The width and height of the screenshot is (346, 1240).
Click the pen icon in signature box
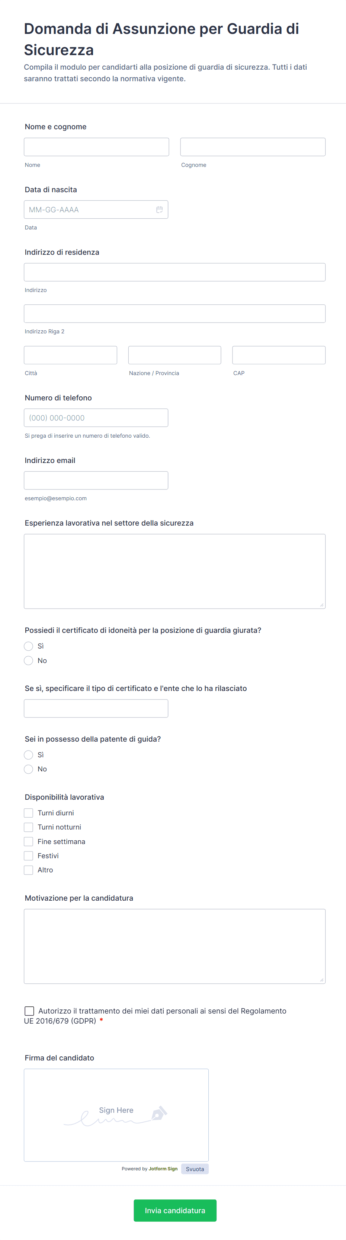coord(159,1113)
